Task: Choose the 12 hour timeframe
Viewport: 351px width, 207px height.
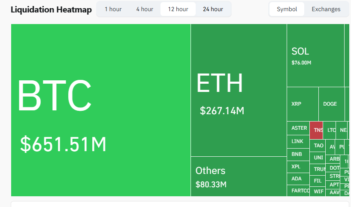Action: click(178, 9)
